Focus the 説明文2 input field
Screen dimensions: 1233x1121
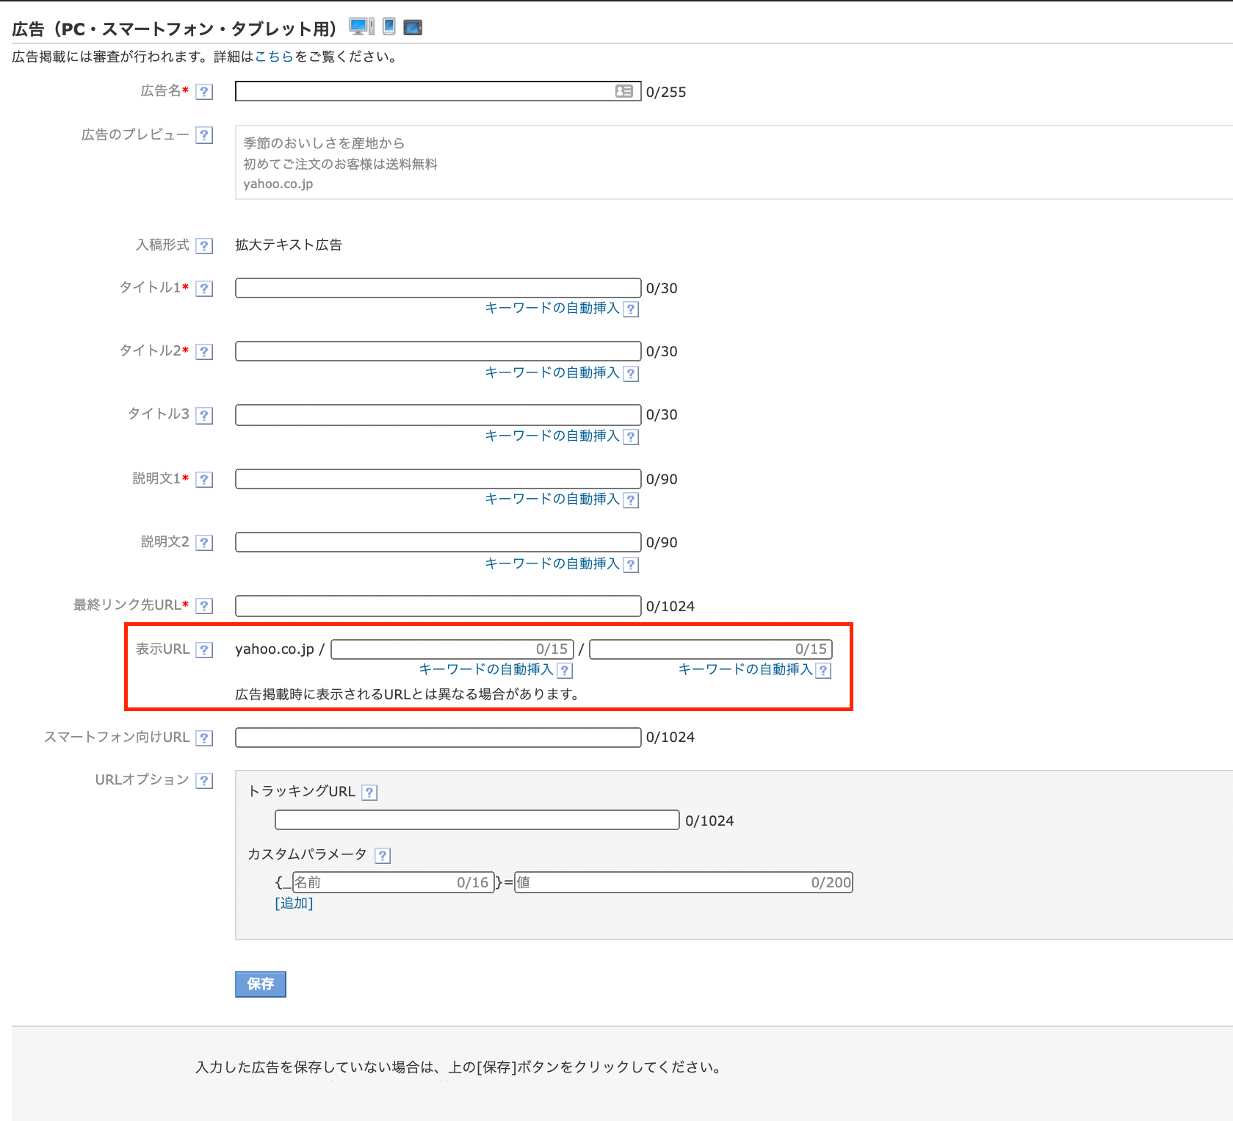tap(438, 542)
